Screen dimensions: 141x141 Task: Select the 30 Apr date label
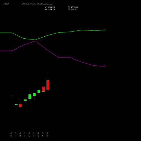click(47, 134)
